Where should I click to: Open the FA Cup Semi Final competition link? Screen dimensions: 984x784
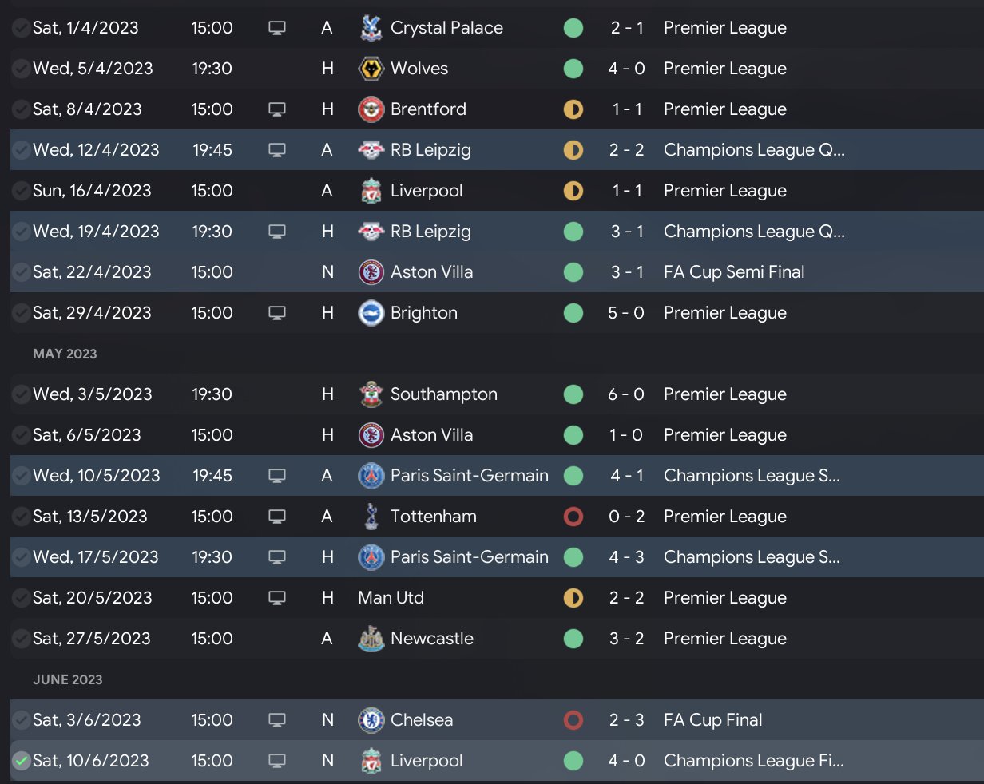pyautogui.click(x=734, y=272)
